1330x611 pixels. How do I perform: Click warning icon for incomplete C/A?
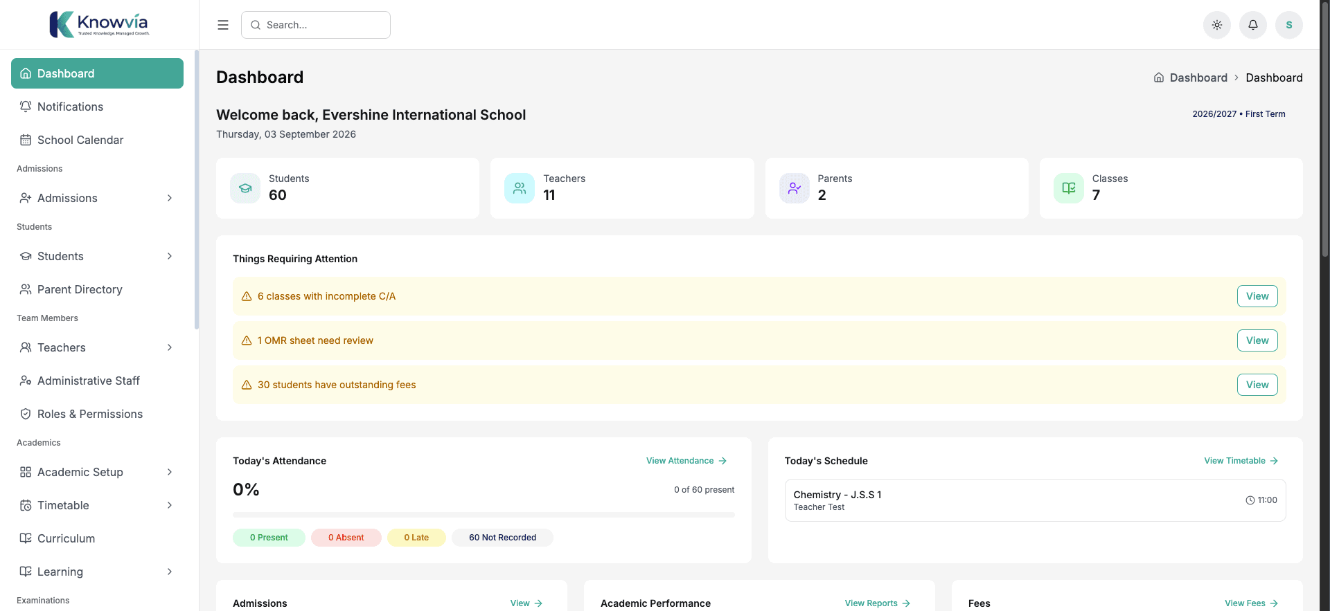pyautogui.click(x=247, y=296)
